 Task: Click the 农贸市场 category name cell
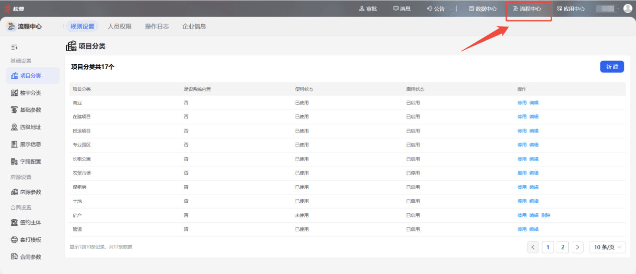[x=82, y=173]
